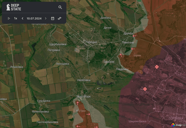This screenshot has height=128, width=186.
Task: Click the Deep State knight logo
Action: click(8, 7)
